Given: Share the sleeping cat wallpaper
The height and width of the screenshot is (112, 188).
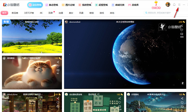Looking at the screenshot, I should pos(58,62).
